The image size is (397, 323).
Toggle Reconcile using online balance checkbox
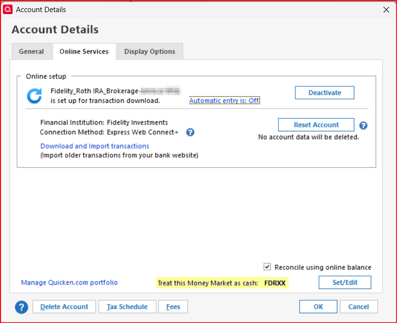pyautogui.click(x=267, y=267)
